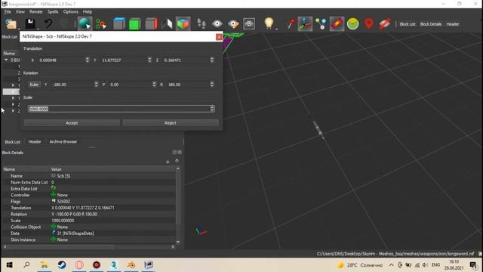Activate Walk mode footsteps icon
This screenshot has width=483, height=272.
tap(202, 23)
